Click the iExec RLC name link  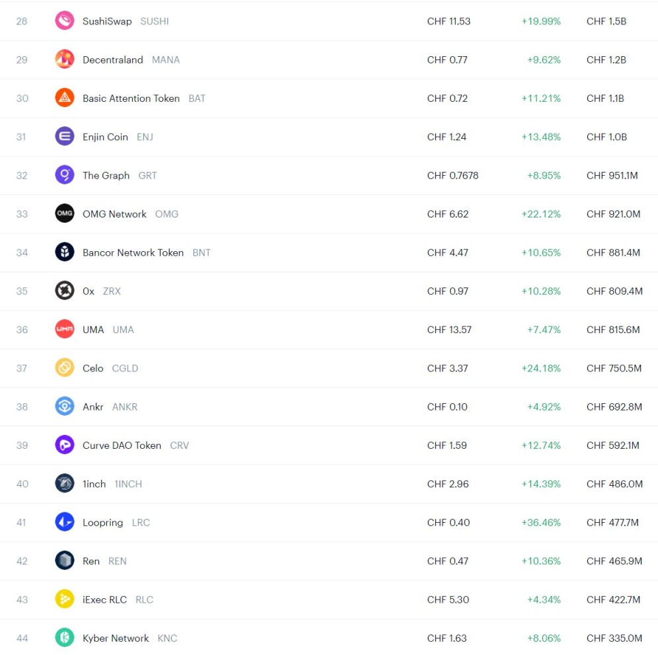(x=104, y=599)
